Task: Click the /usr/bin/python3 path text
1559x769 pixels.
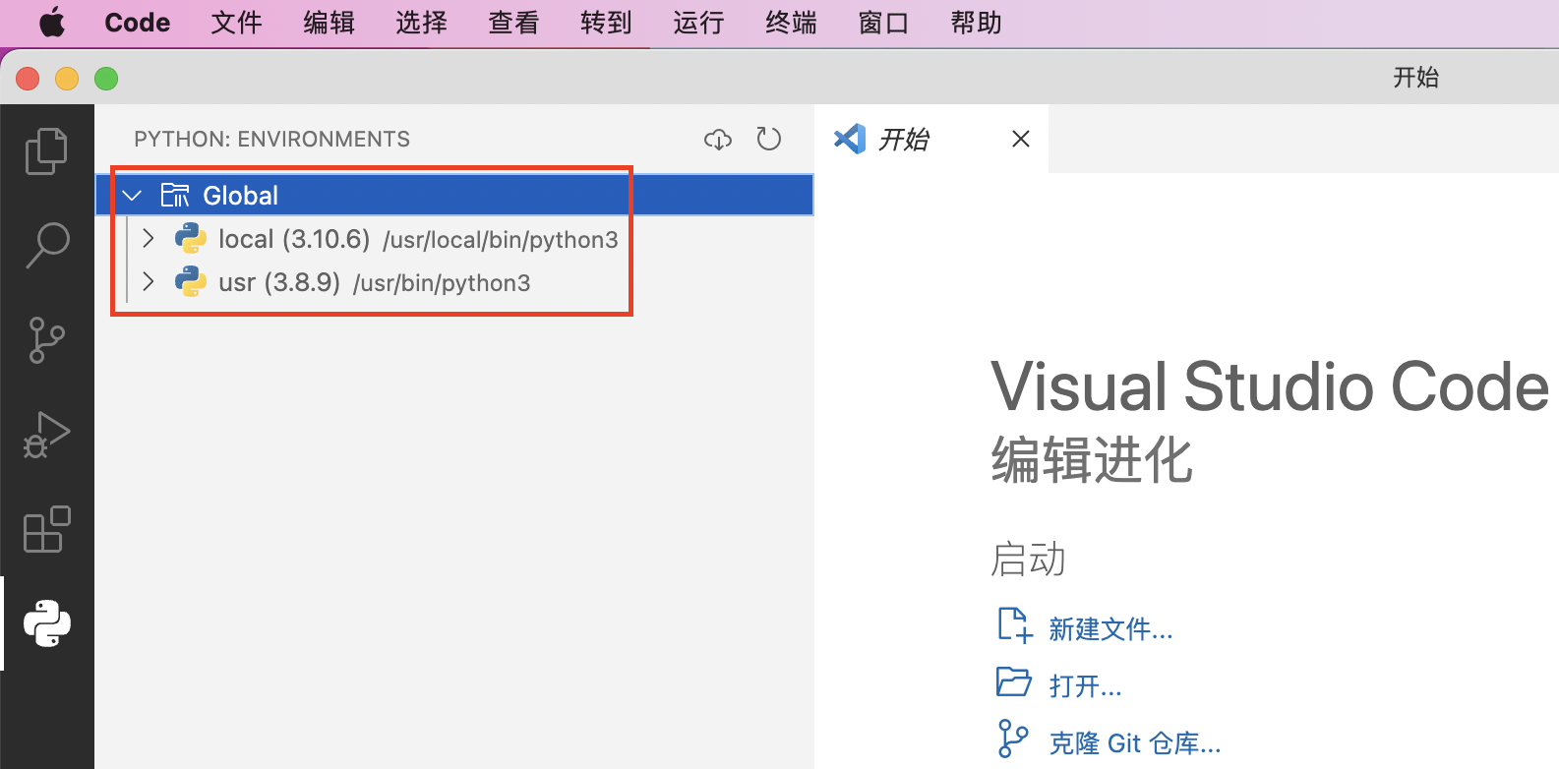Action: click(442, 283)
